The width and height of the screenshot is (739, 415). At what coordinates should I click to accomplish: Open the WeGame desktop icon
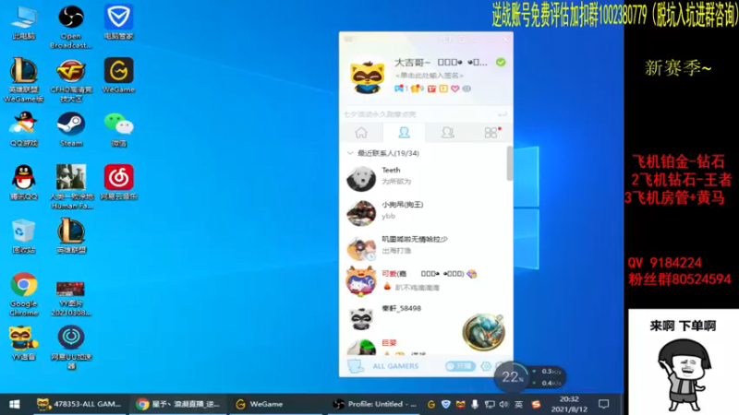[118, 76]
